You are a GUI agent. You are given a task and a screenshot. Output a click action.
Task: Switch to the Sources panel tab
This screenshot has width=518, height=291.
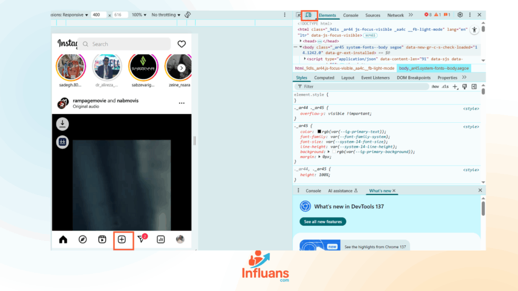[x=373, y=15]
